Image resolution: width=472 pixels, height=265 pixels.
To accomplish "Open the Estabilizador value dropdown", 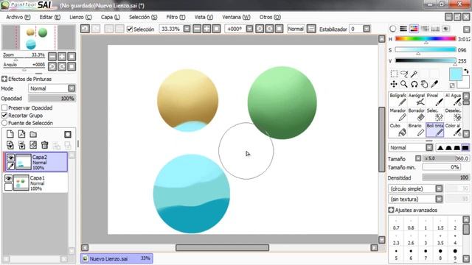I will [367, 29].
